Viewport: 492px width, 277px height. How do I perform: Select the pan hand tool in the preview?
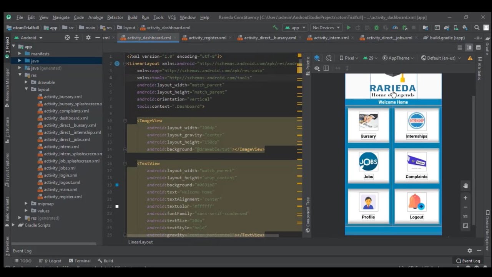[x=465, y=186]
